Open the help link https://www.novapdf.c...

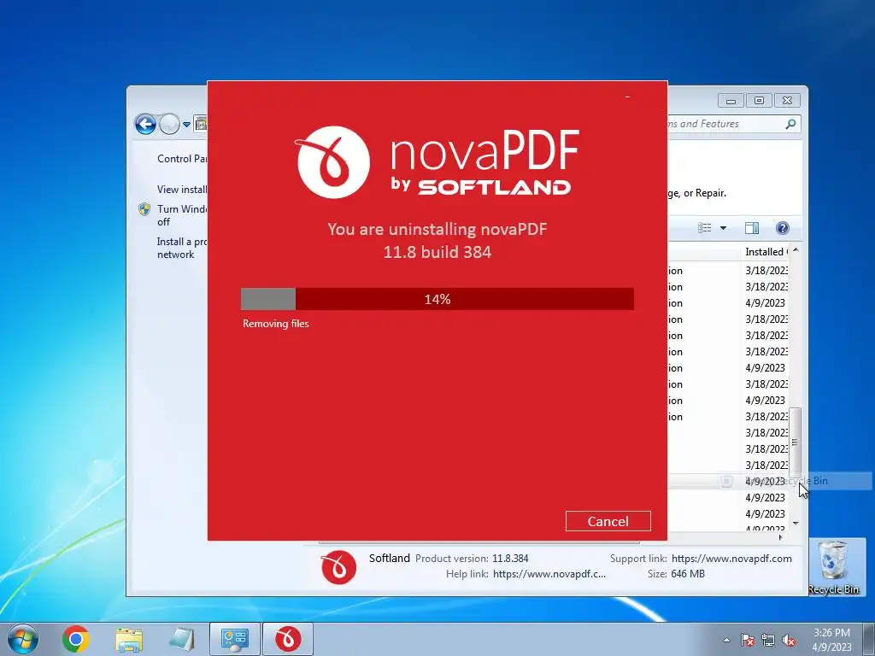(x=549, y=573)
